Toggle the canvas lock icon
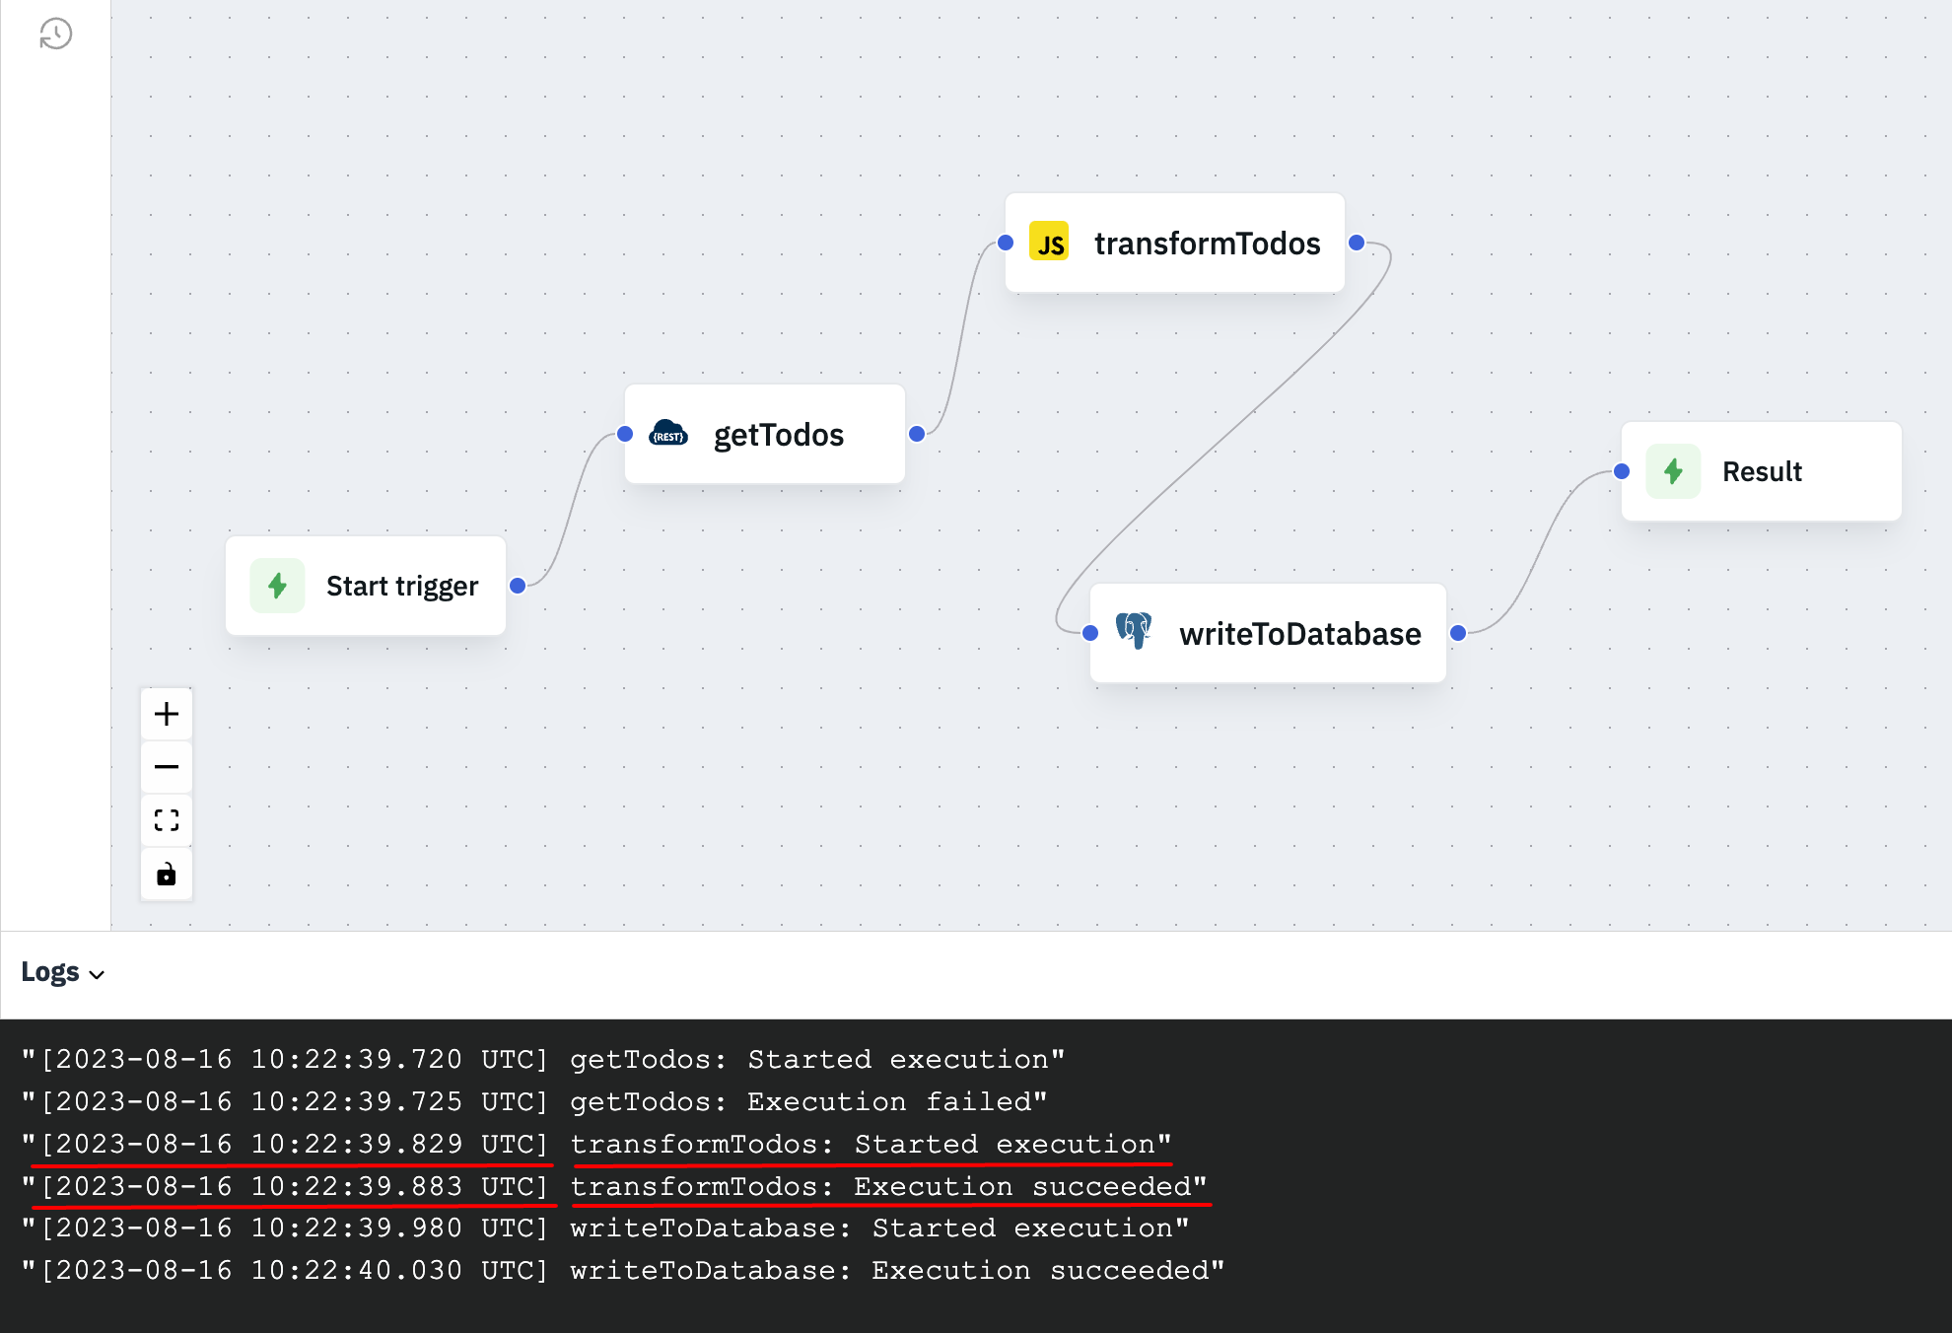 167,874
